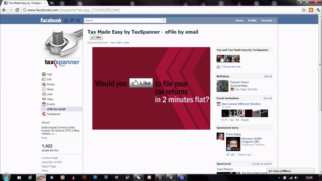
Task: Click the red Like banner image
Action: pyautogui.click(x=151, y=88)
